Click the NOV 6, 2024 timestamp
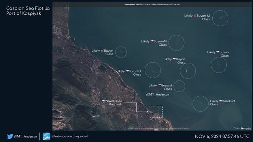 click(x=222, y=136)
